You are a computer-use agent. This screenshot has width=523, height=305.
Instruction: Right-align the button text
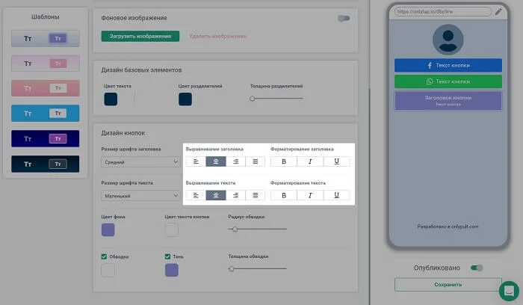click(x=235, y=195)
